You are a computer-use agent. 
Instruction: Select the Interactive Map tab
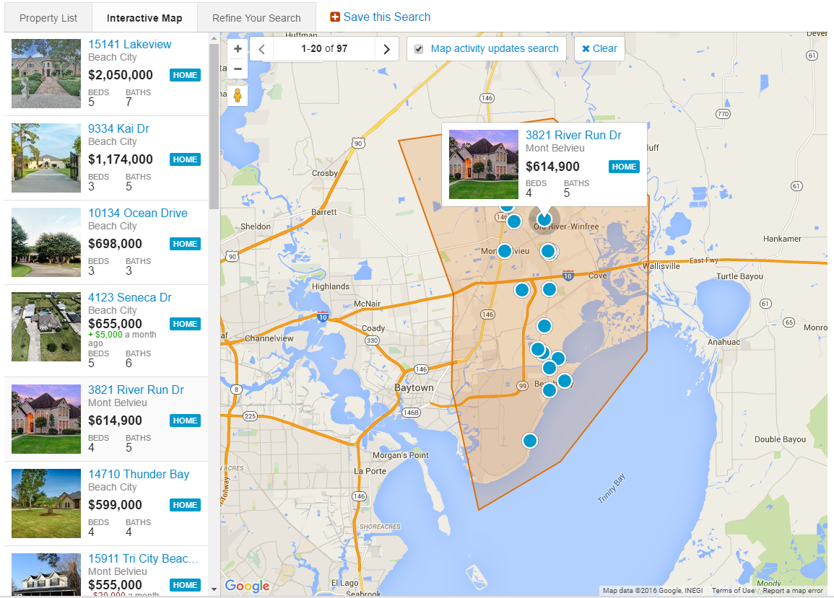click(144, 18)
